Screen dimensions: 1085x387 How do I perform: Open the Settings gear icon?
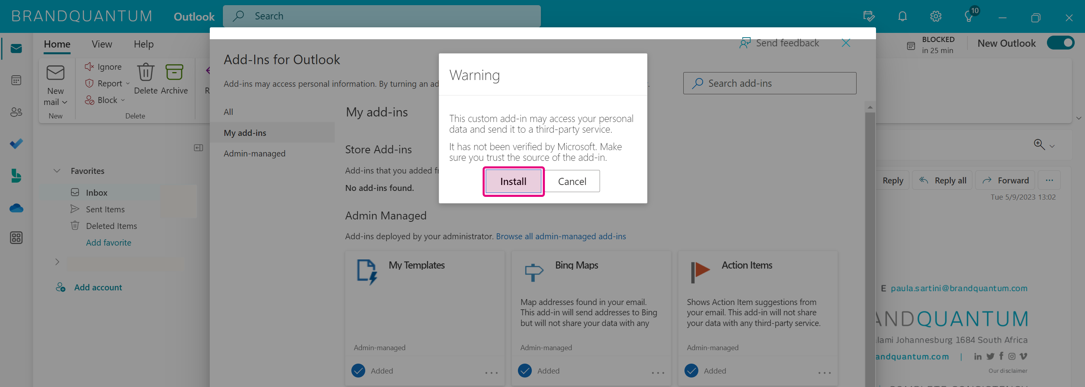[x=935, y=16]
